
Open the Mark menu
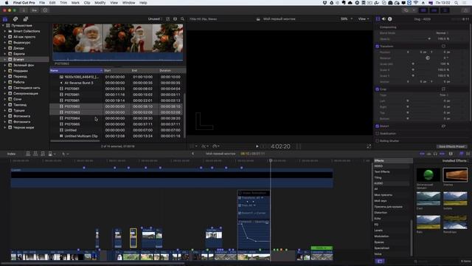point(75,3)
